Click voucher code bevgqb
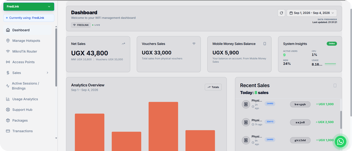Screen dimensions: 352x151 [300, 104]
